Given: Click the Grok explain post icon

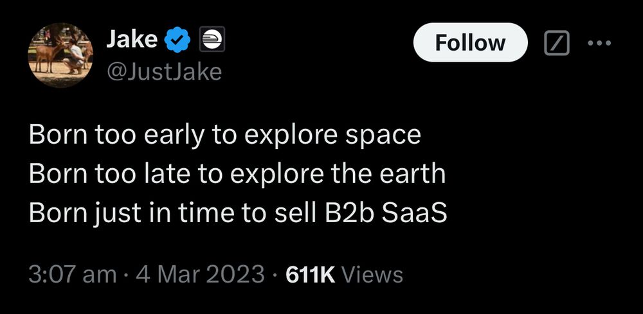Looking at the screenshot, I should pos(557,42).
